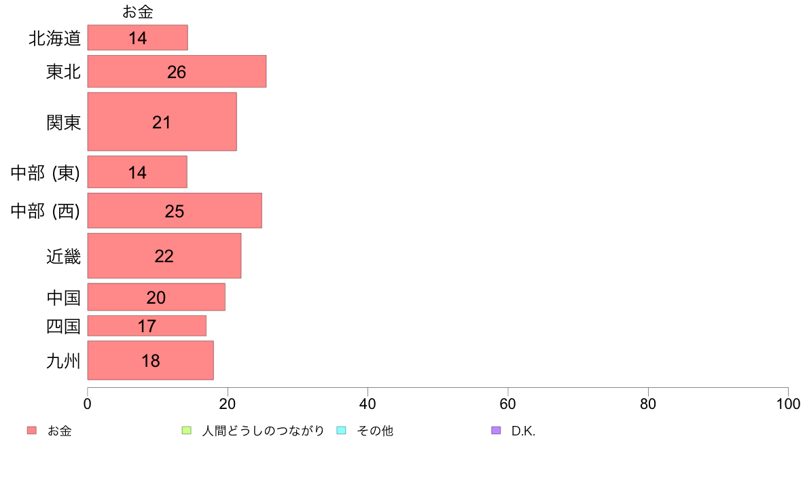Select the 北海道 bar showing 14

(x=137, y=37)
